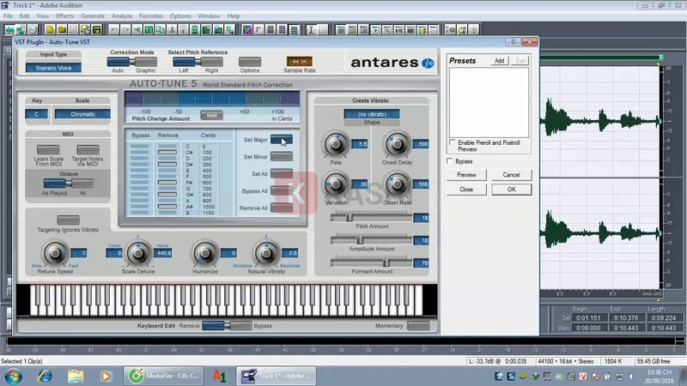Open the Favorites menu
The width and height of the screenshot is (687, 386).
[151, 15]
